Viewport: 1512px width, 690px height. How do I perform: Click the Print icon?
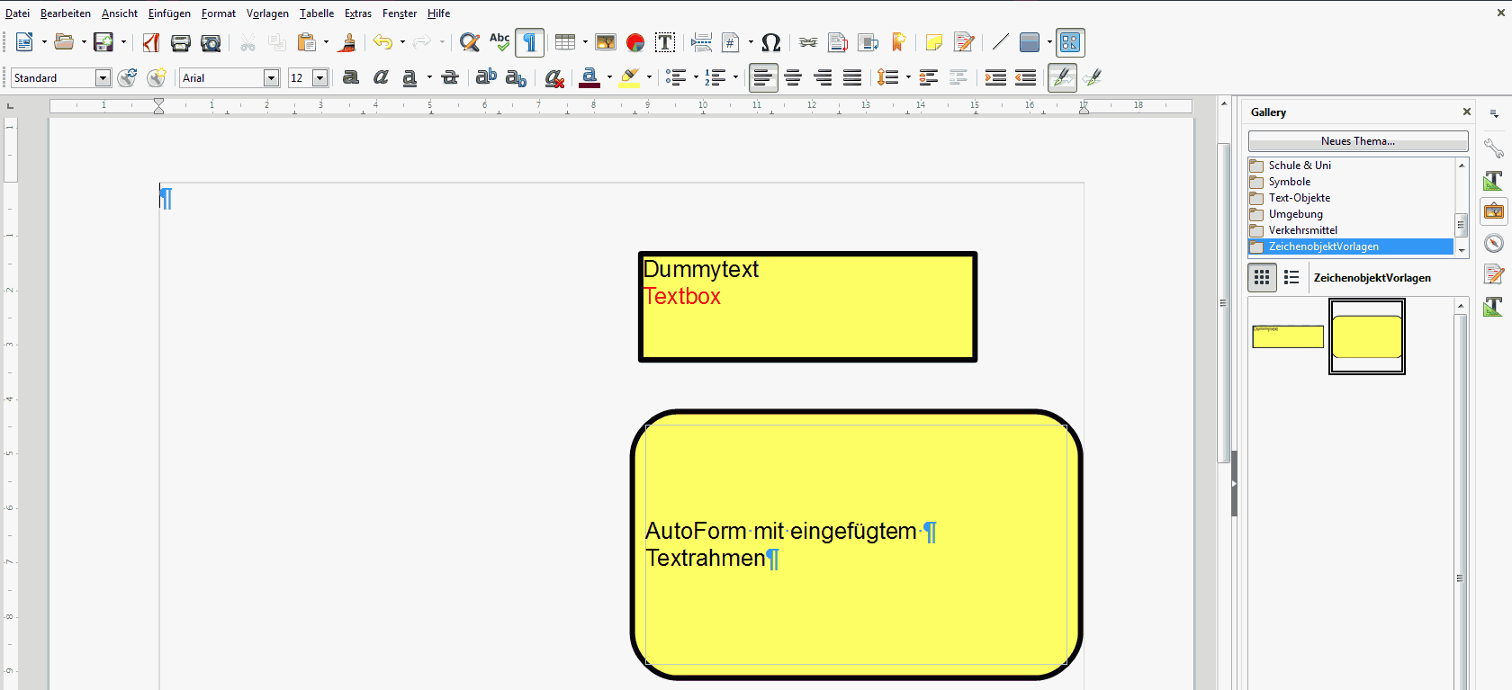click(181, 42)
